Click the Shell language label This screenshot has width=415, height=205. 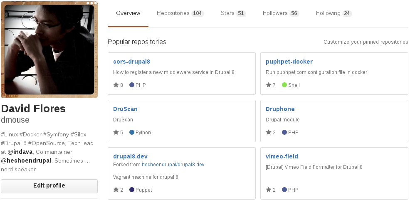point(294,85)
